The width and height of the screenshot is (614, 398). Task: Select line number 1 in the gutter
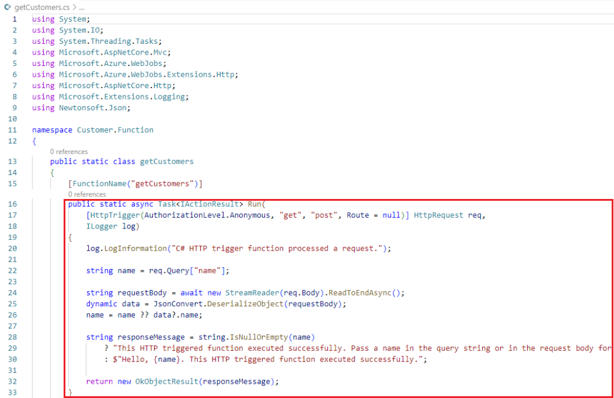point(15,19)
